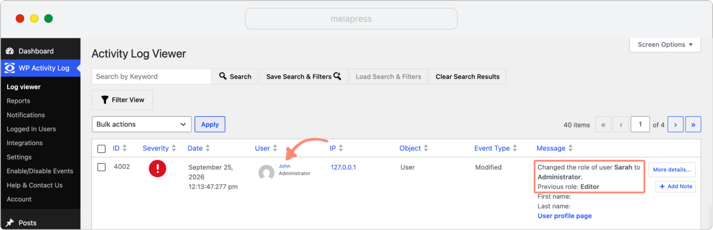This screenshot has height=230, width=713.
Task: Click the Dashboard gauge icon
Action: pos(10,51)
